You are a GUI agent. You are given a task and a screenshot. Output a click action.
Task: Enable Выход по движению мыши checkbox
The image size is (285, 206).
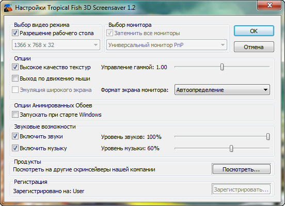click(15, 78)
